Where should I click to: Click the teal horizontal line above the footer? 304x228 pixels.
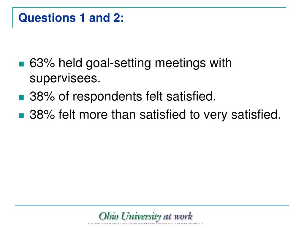(152, 205)
